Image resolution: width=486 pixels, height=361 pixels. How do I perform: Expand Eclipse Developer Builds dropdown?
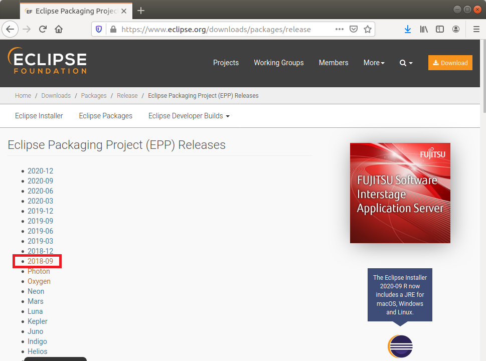point(189,116)
